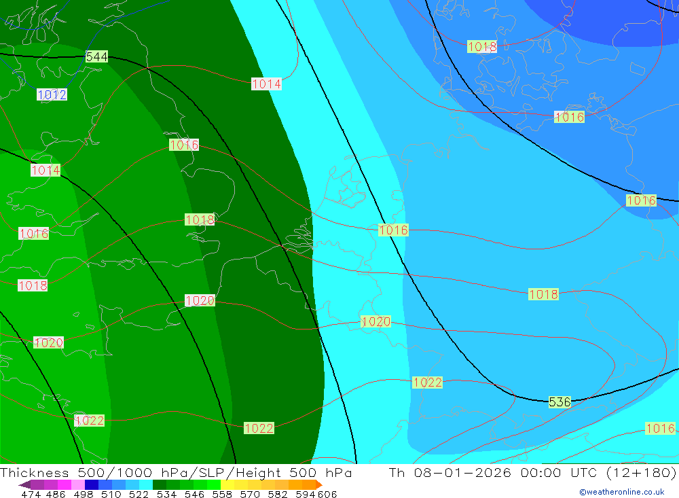This screenshot has width=679, height=498.
Task: Select the bright magenta legend swatch
Action: tap(63, 484)
